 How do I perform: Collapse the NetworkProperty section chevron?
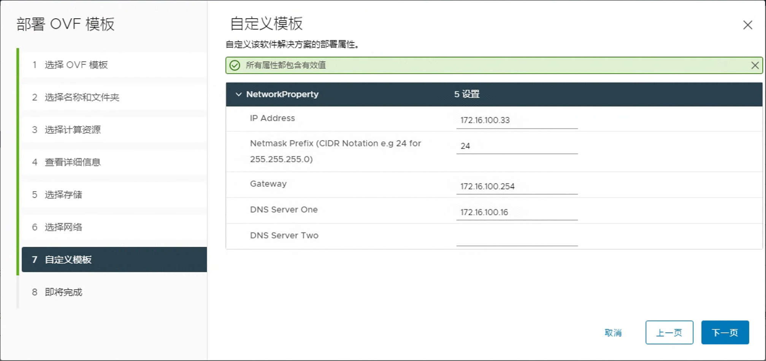pos(238,94)
